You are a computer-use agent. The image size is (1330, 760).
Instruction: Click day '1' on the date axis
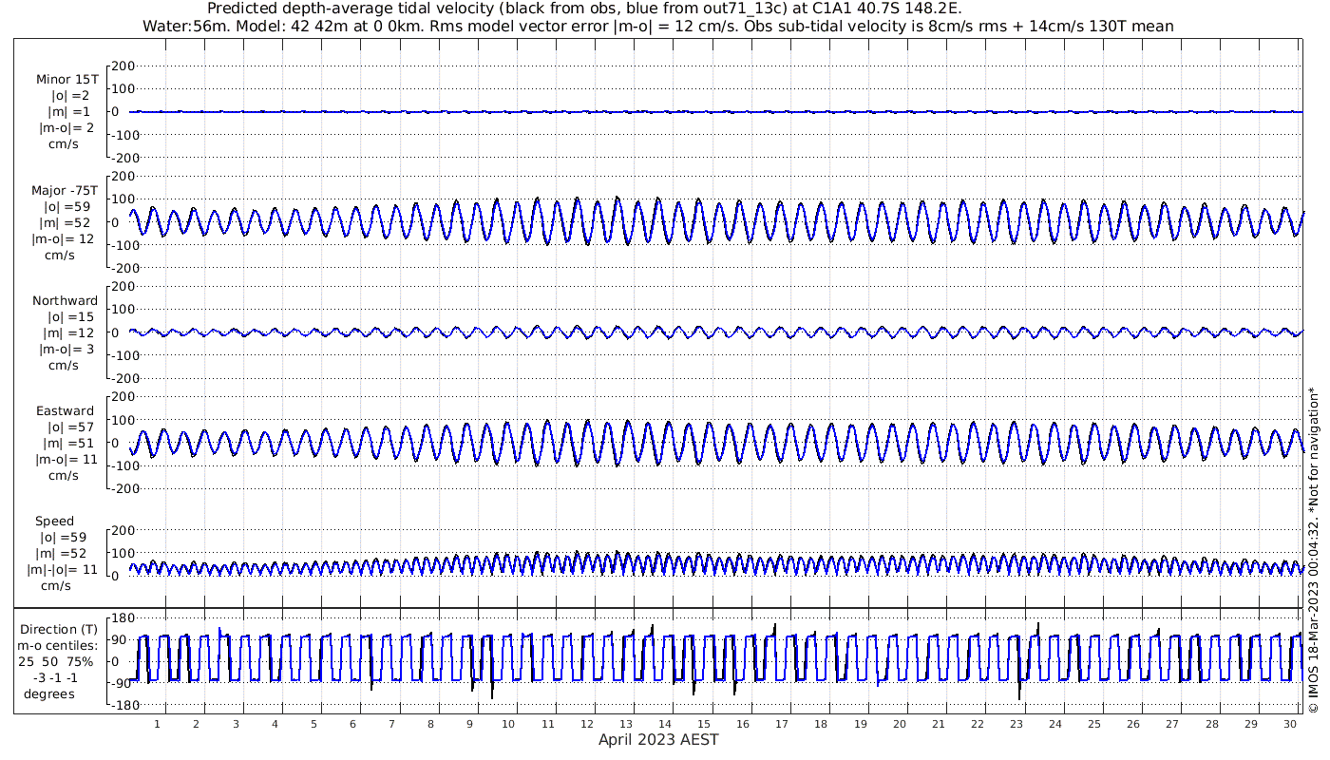[157, 724]
